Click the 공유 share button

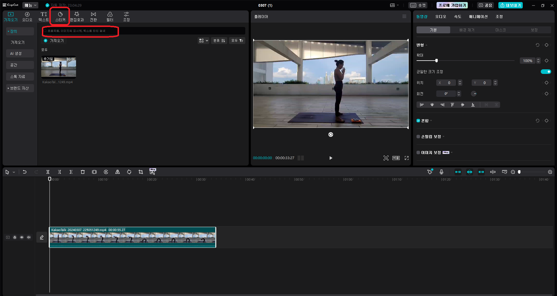[485, 5]
